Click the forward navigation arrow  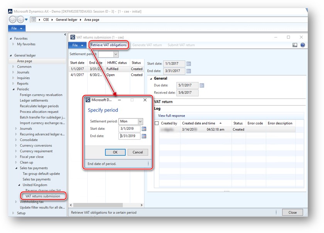pyautogui.click(x=20, y=20)
